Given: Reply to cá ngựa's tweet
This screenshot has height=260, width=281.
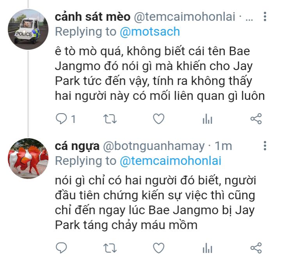Looking at the screenshot, I should click(x=61, y=248).
